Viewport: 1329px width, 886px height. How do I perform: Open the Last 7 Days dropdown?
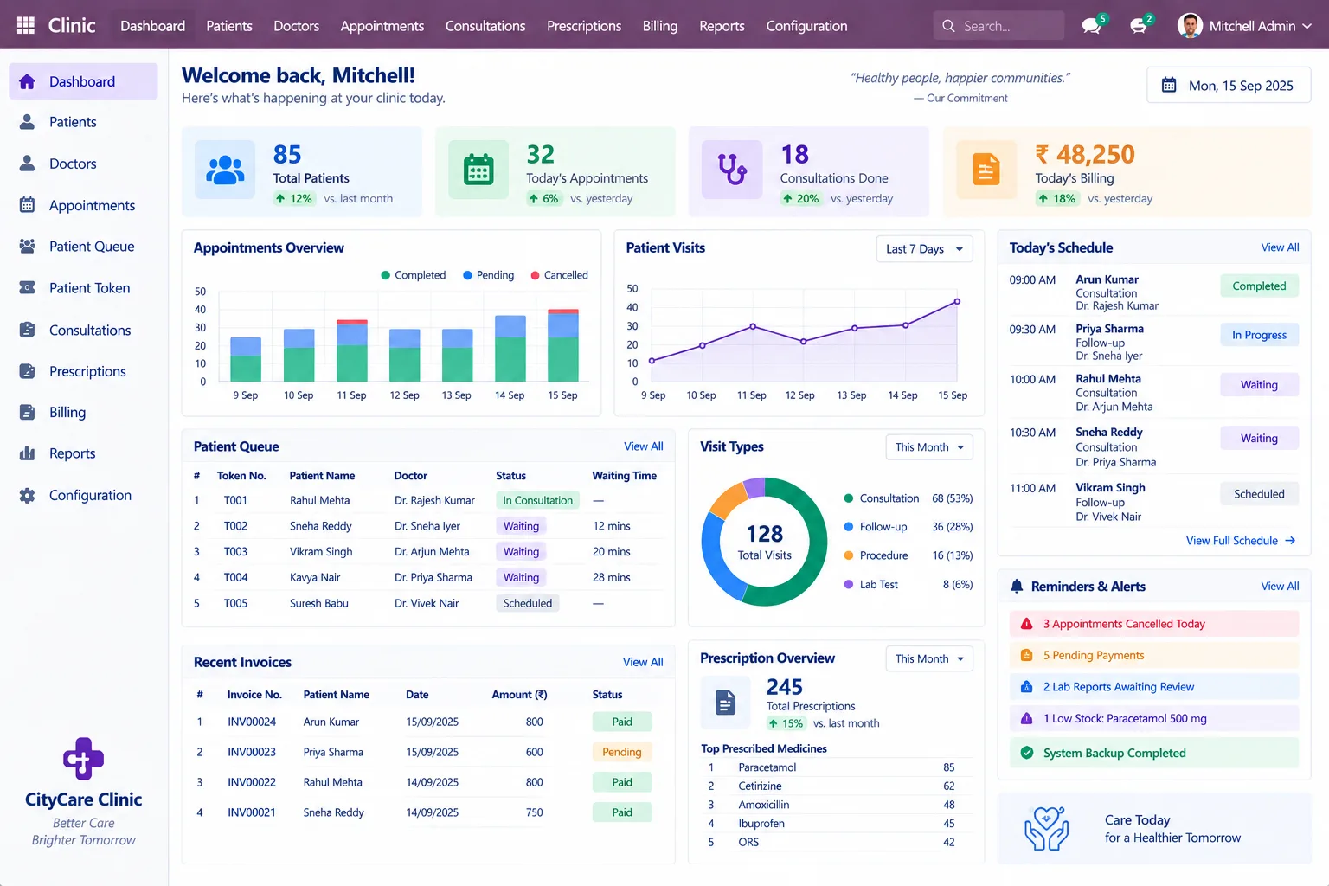[x=924, y=249]
